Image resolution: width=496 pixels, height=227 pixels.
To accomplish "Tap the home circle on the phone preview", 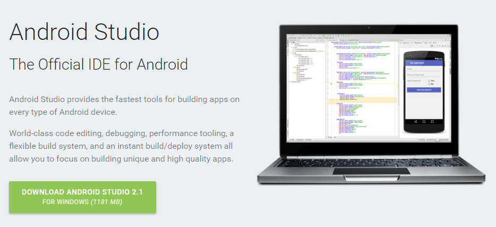I will (x=424, y=122).
